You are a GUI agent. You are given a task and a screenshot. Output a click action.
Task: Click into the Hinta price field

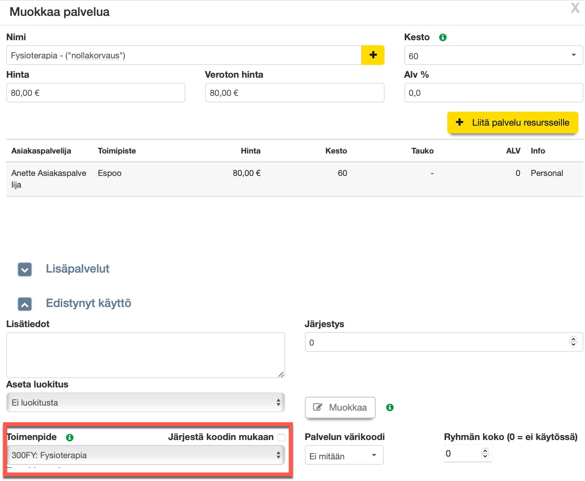click(x=96, y=93)
